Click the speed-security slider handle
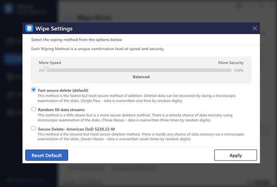This screenshot has height=187, width=277. click(x=46, y=69)
